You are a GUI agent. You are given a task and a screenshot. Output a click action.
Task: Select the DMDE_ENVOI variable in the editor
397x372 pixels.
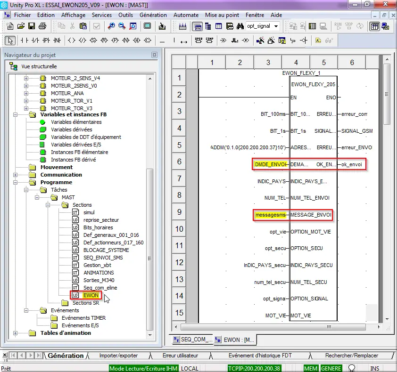coord(271,164)
